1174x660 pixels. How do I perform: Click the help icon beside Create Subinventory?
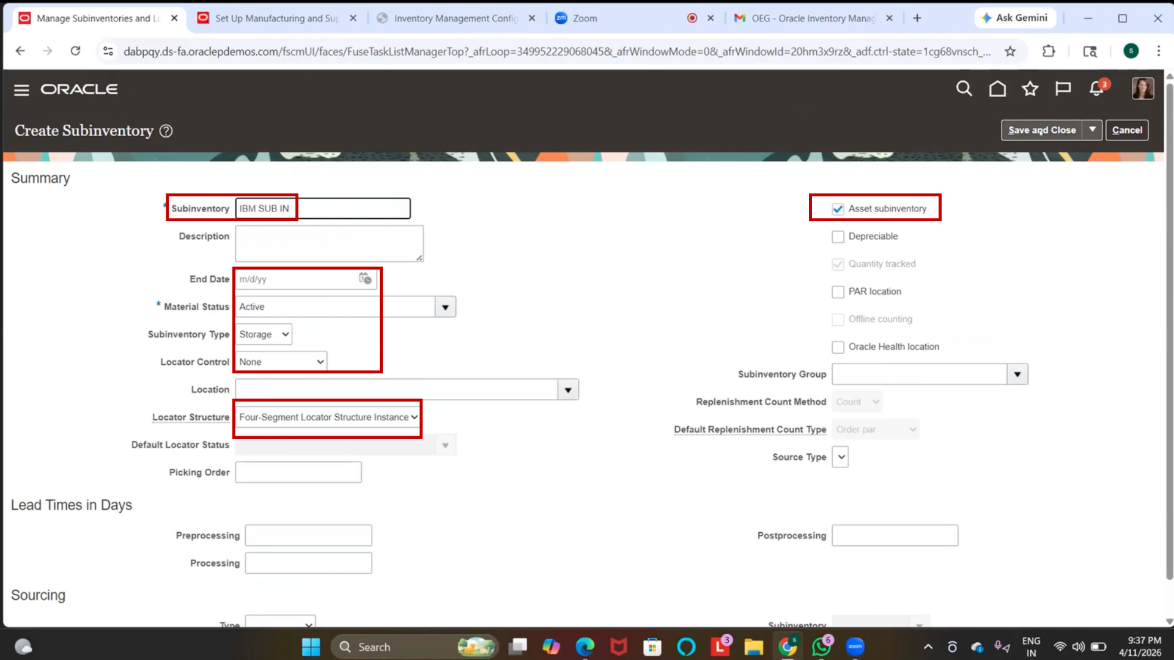click(166, 131)
